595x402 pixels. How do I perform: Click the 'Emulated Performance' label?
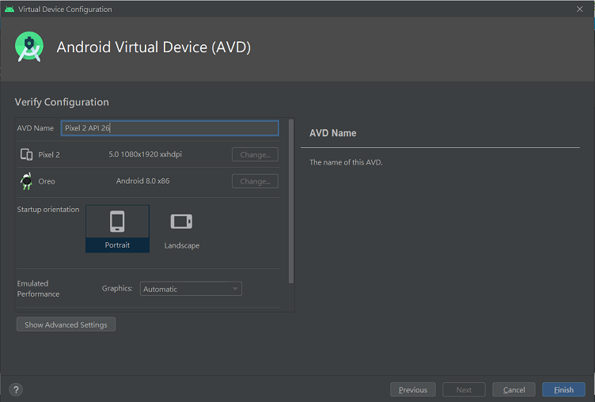(x=38, y=289)
